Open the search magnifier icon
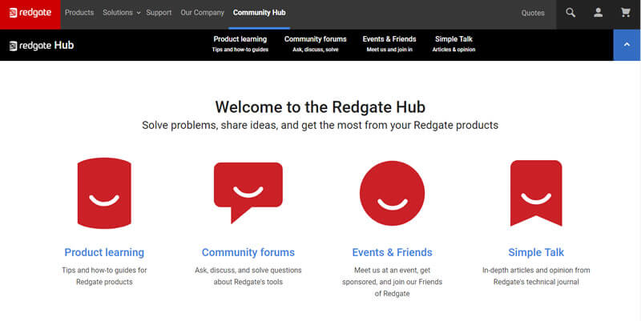This screenshot has width=641, height=321. click(570, 13)
